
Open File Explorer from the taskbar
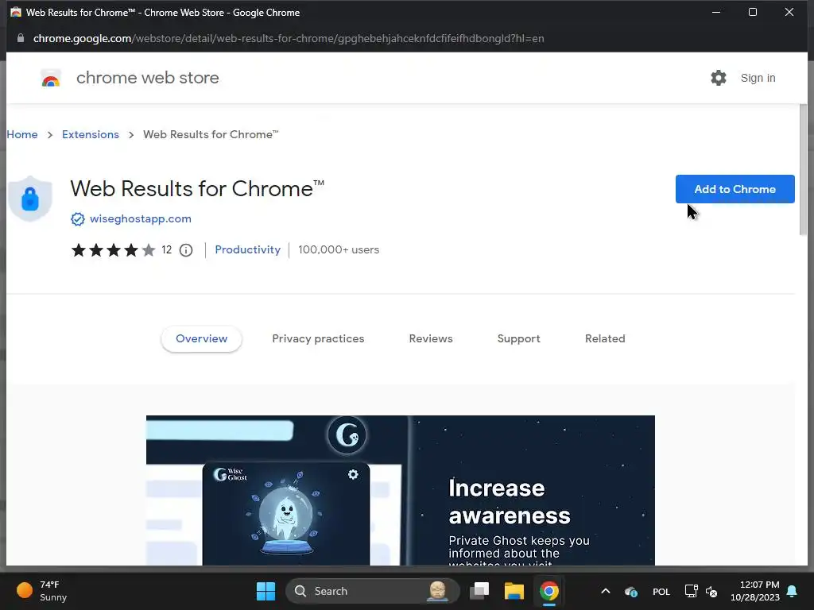tap(514, 591)
